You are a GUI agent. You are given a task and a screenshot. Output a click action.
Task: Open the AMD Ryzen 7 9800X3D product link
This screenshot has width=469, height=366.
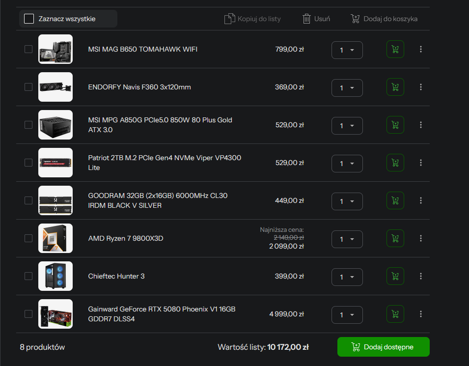pos(126,238)
